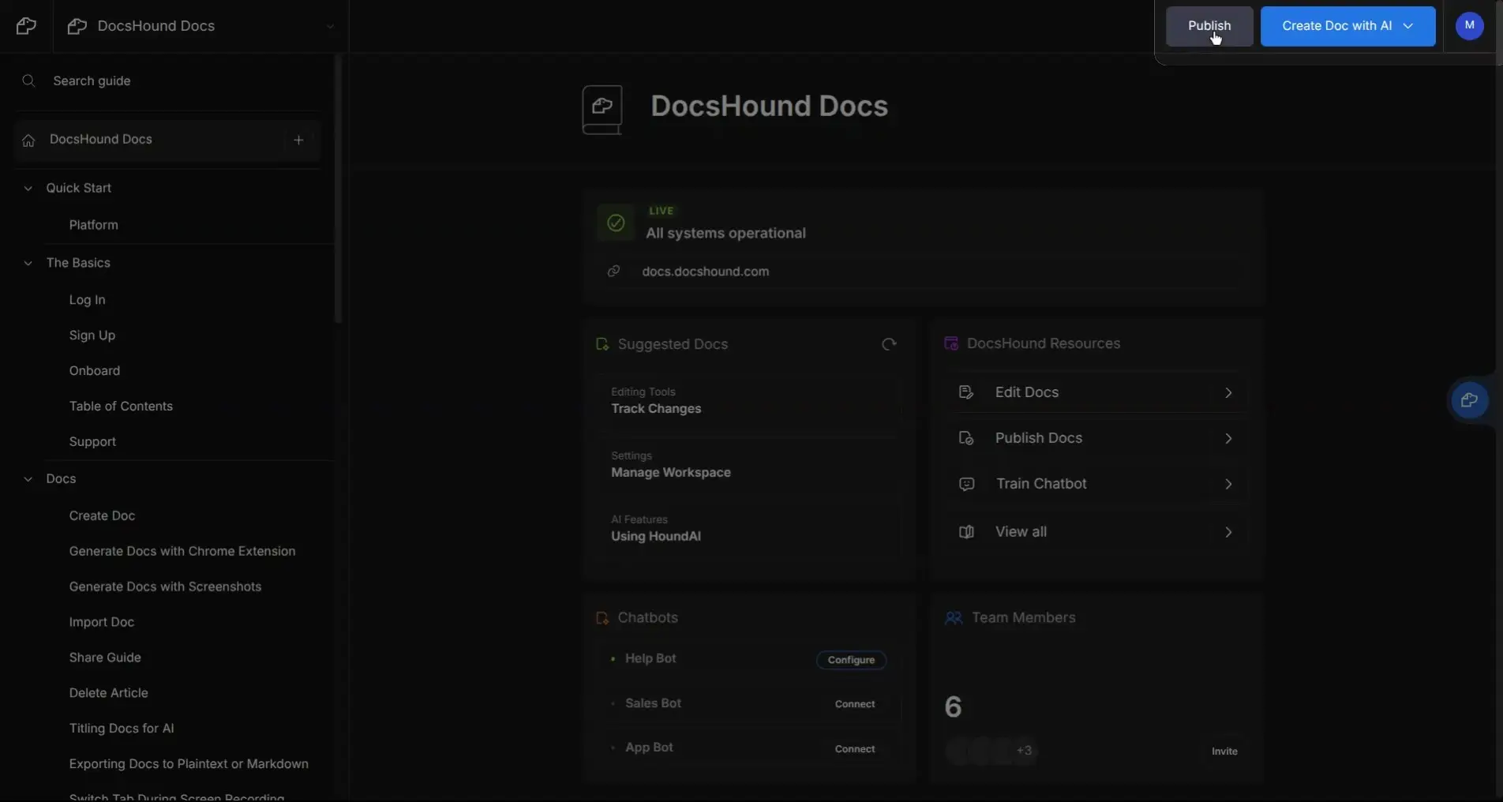
Task: Expand the View all row chevron
Action: [1228, 532]
